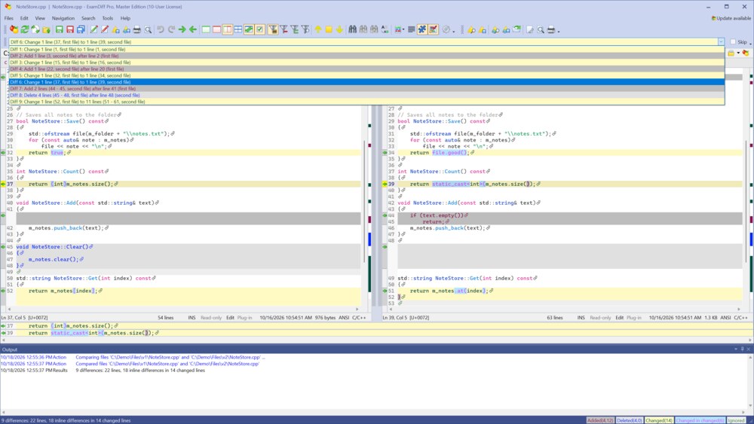The width and height of the screenshot is (754, 424).
Task: Click the Redo arrow icon
Action: pyautogui.click(x=170, y=30)
